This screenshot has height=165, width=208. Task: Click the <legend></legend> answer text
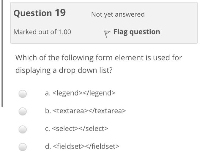[x=83, y=93]
